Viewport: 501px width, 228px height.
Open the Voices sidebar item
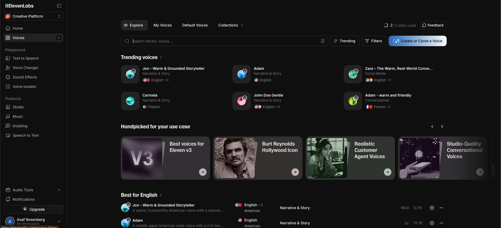(x=33, y=38)
